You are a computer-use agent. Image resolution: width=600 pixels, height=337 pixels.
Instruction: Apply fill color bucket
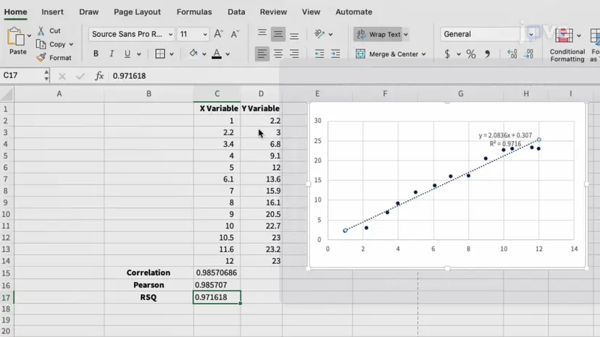(193, 54)
